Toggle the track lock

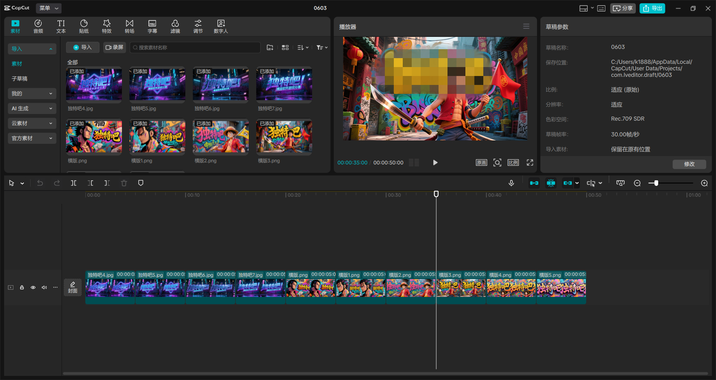(22, 287)
